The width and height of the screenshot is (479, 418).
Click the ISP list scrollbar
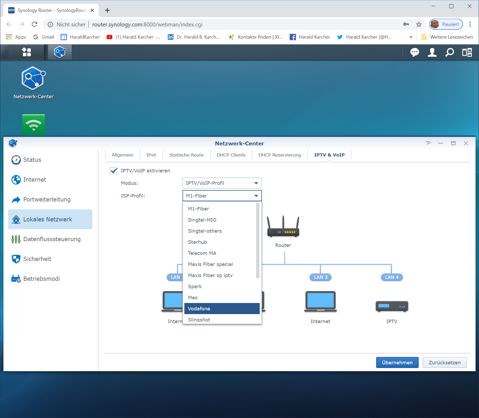tap(258, 241)
